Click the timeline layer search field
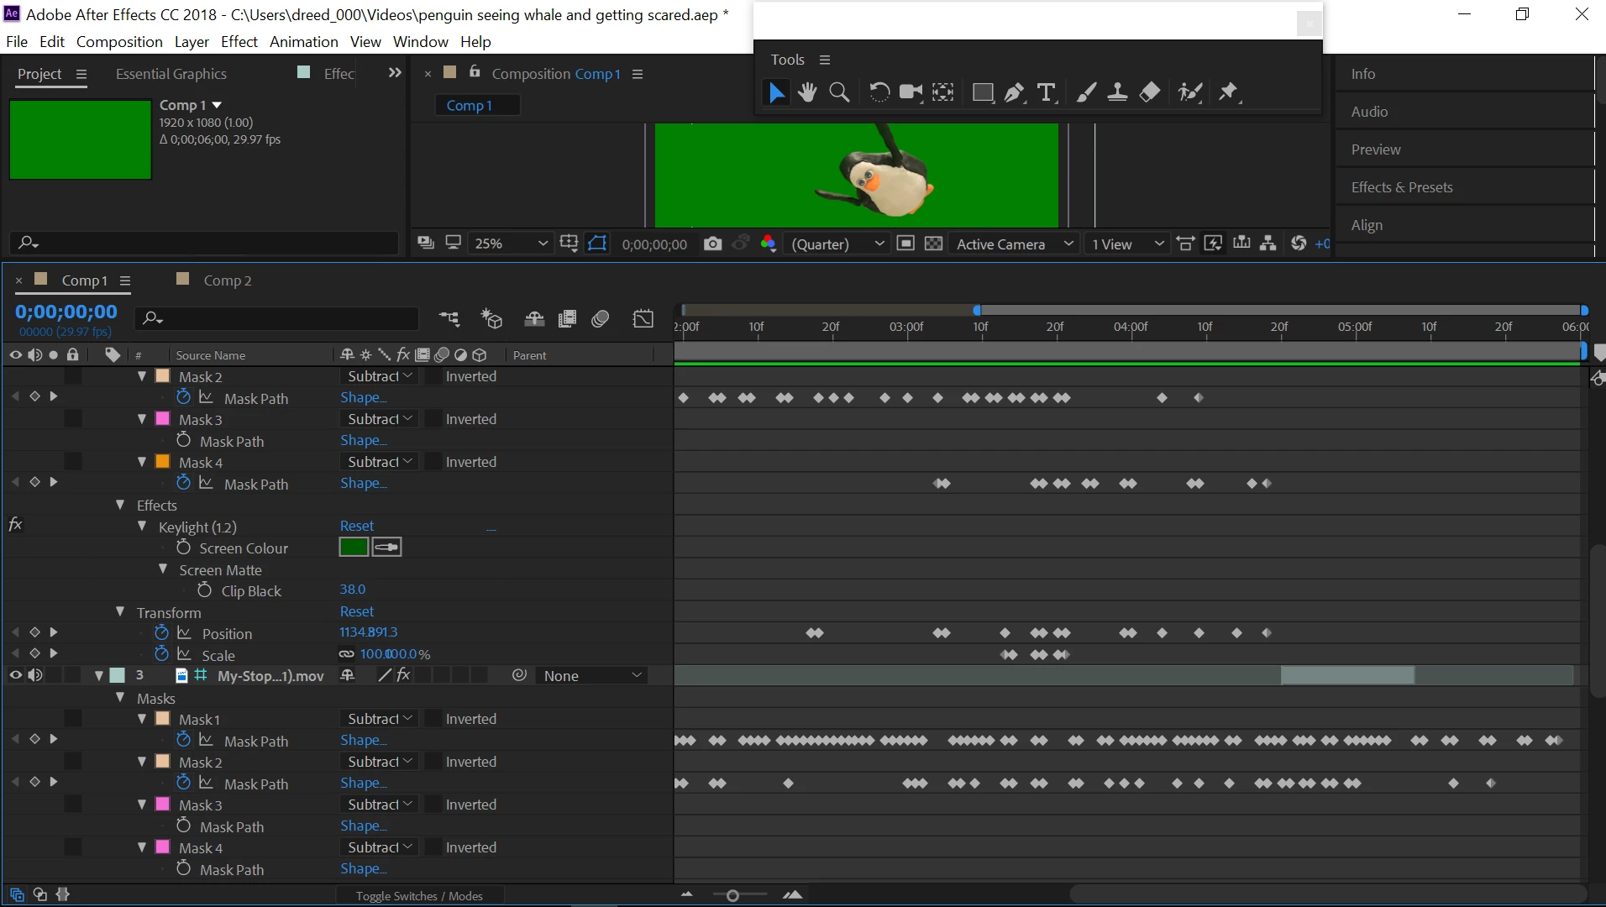The image size is (1606, 907). coord(277,318)
